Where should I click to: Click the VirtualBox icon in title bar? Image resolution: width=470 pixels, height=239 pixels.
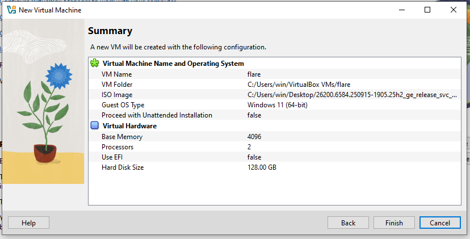tap(11, 10)
